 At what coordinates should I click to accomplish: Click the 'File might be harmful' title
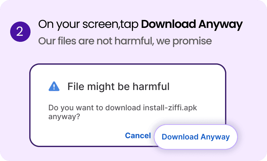119,87
